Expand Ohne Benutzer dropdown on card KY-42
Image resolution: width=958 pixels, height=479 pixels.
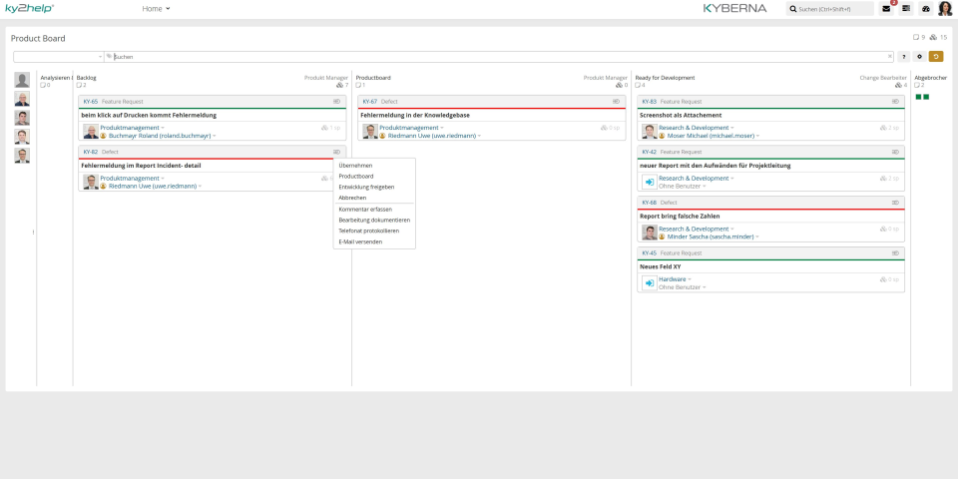704,186
